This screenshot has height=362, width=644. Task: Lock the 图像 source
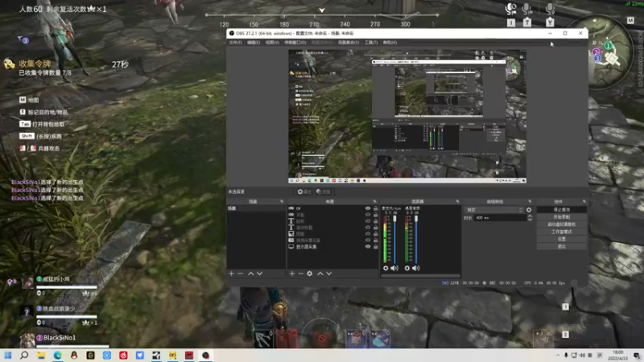375,233
